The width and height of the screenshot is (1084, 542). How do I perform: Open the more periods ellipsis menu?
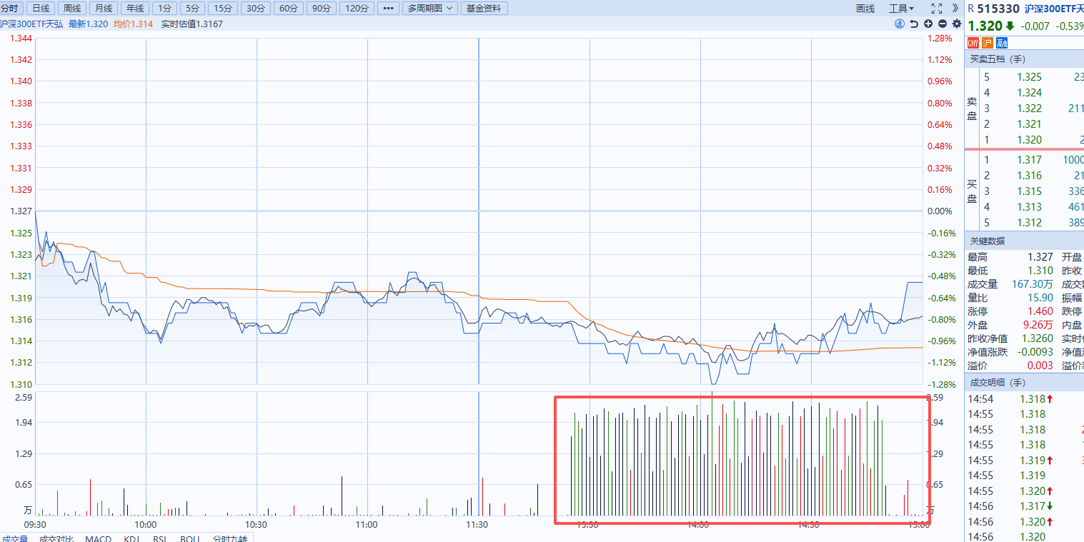coord(387,9)
